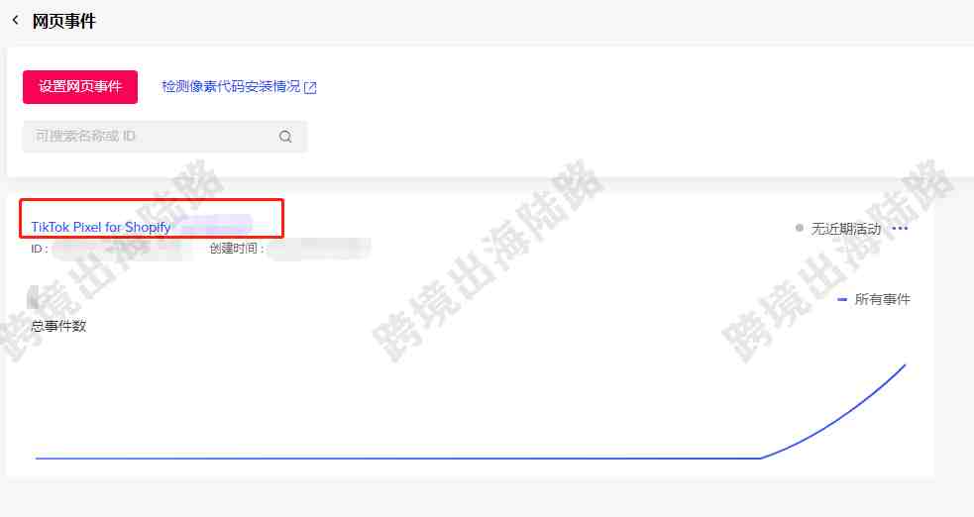
Task: Open the 检测像素代码安装情况 link
Action: [231, 86]
